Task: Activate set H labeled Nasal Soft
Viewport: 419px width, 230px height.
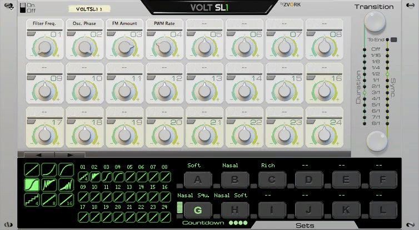Action: coord(235,210)
